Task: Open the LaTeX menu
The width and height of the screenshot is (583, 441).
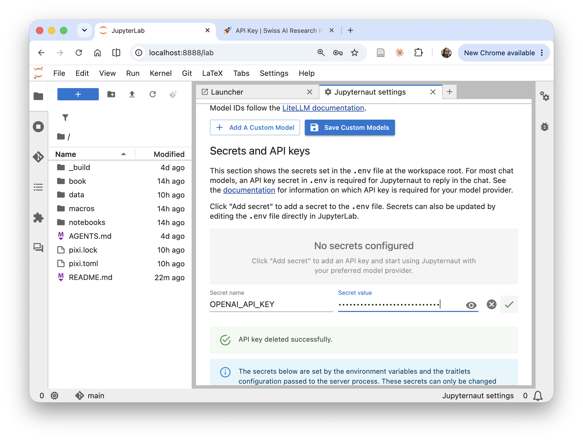Action: (x=212, y=73)
